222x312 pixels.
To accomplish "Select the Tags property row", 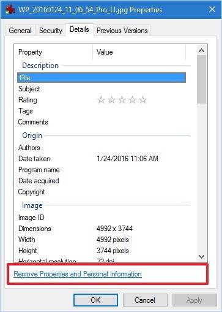I will [x=102, y=111].
